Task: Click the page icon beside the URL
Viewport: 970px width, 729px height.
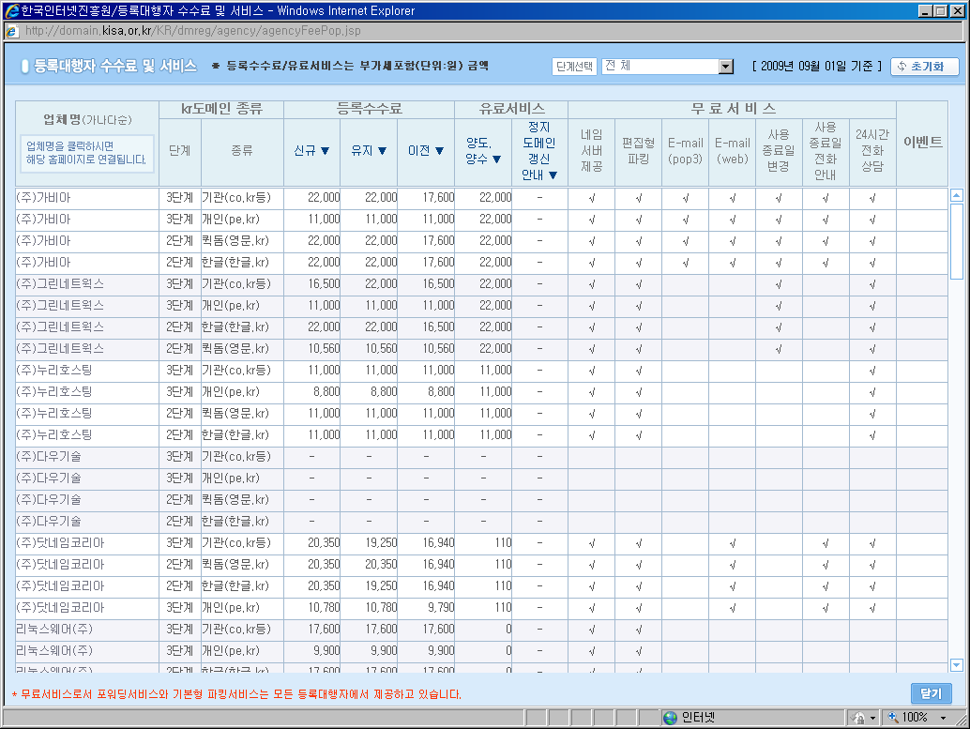Action: pyautogui.click(x=12, y=31)
